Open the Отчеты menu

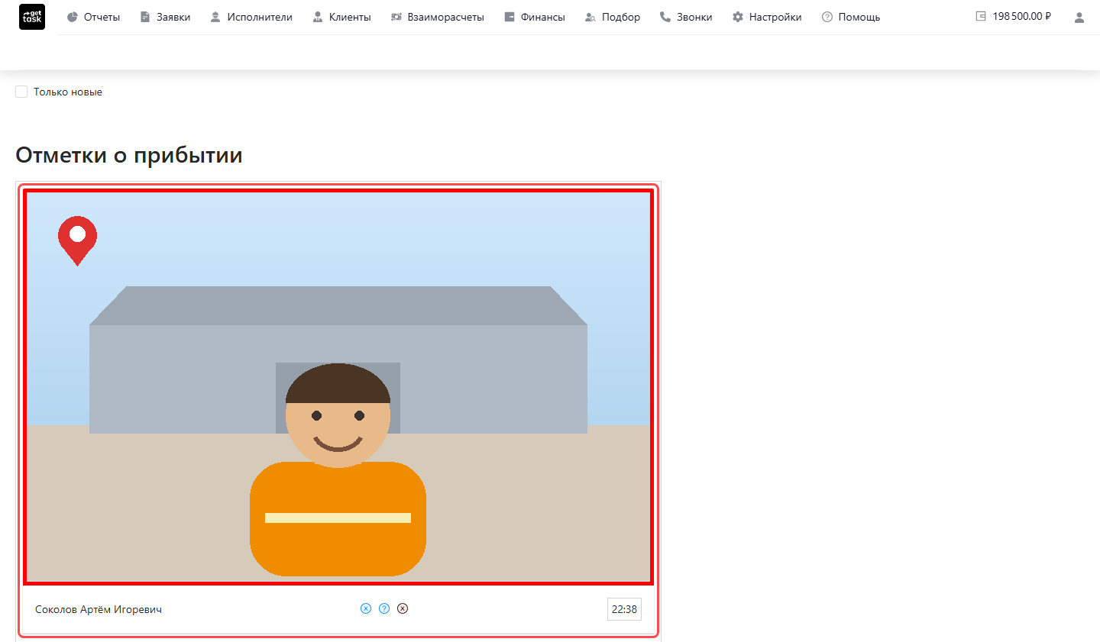(x=93, y=17)
